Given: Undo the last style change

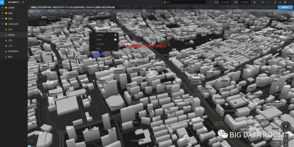Looking at the screenshot, I should point(263,2).
